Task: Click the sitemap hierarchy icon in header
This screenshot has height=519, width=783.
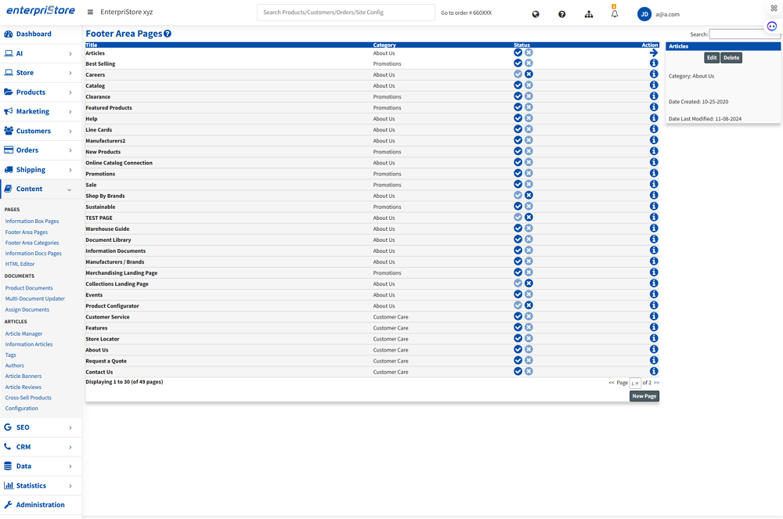Action: (x=589, y=14)
